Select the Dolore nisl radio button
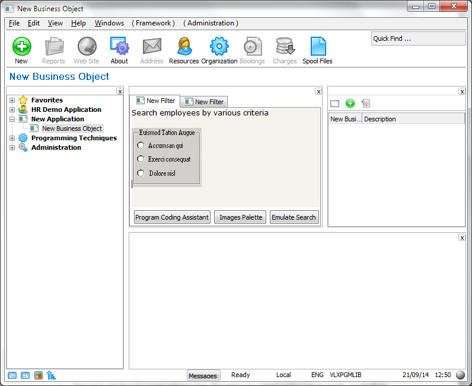The image size is (472, 386). [141, 173]
